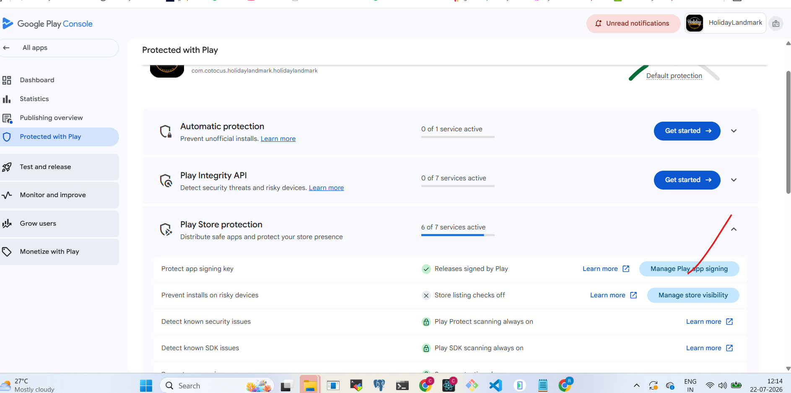Click the 6 of 7 services progress bar
This screenshot has height=393, width=791.
458,235
